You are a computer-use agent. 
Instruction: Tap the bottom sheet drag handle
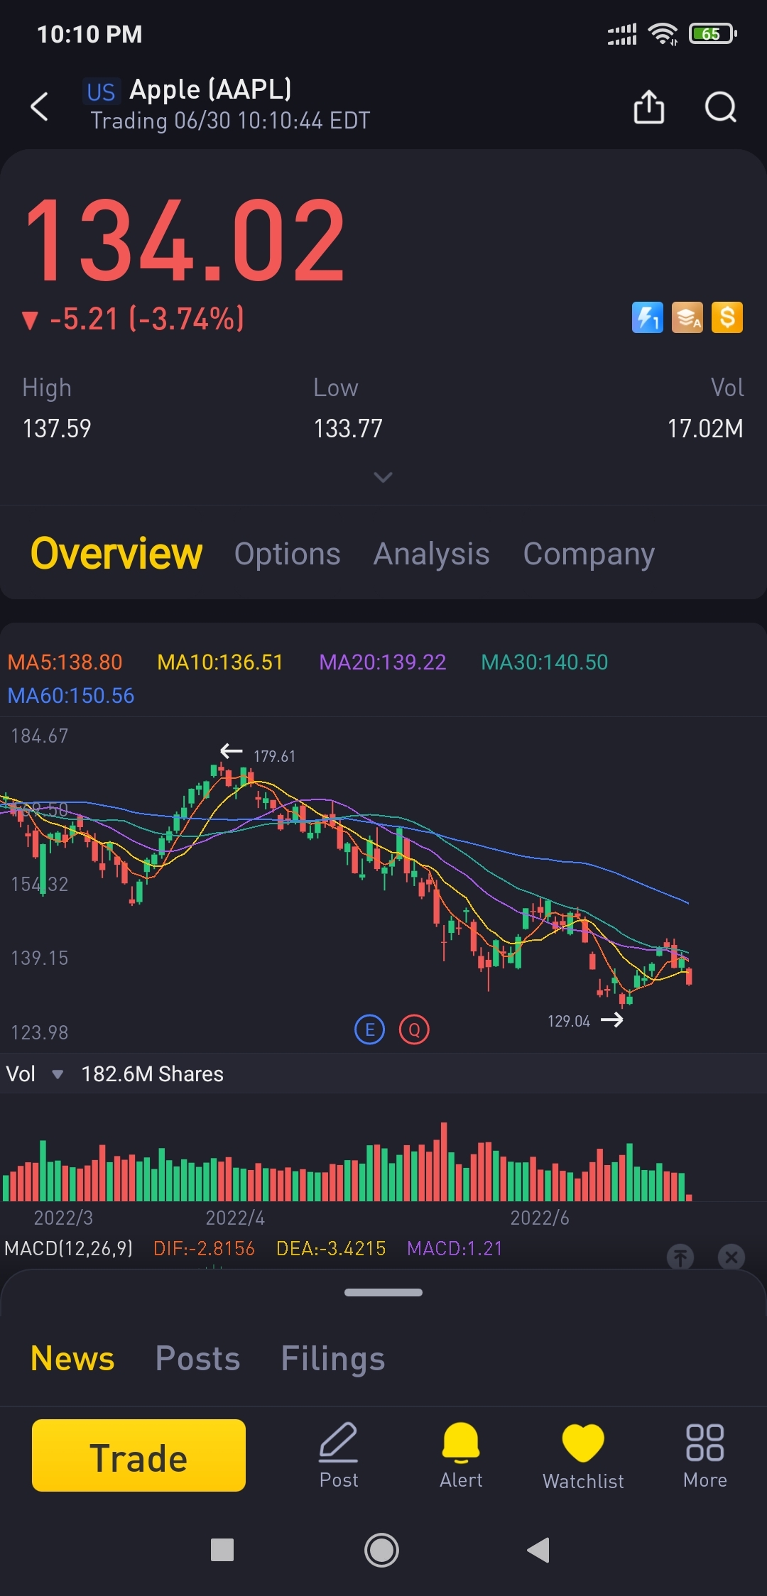(383, 1292)
